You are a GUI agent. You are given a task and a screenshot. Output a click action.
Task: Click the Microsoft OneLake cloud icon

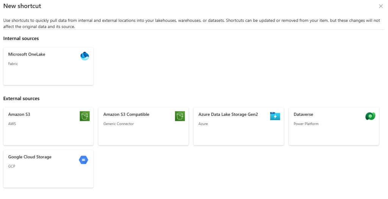point(84,56)
